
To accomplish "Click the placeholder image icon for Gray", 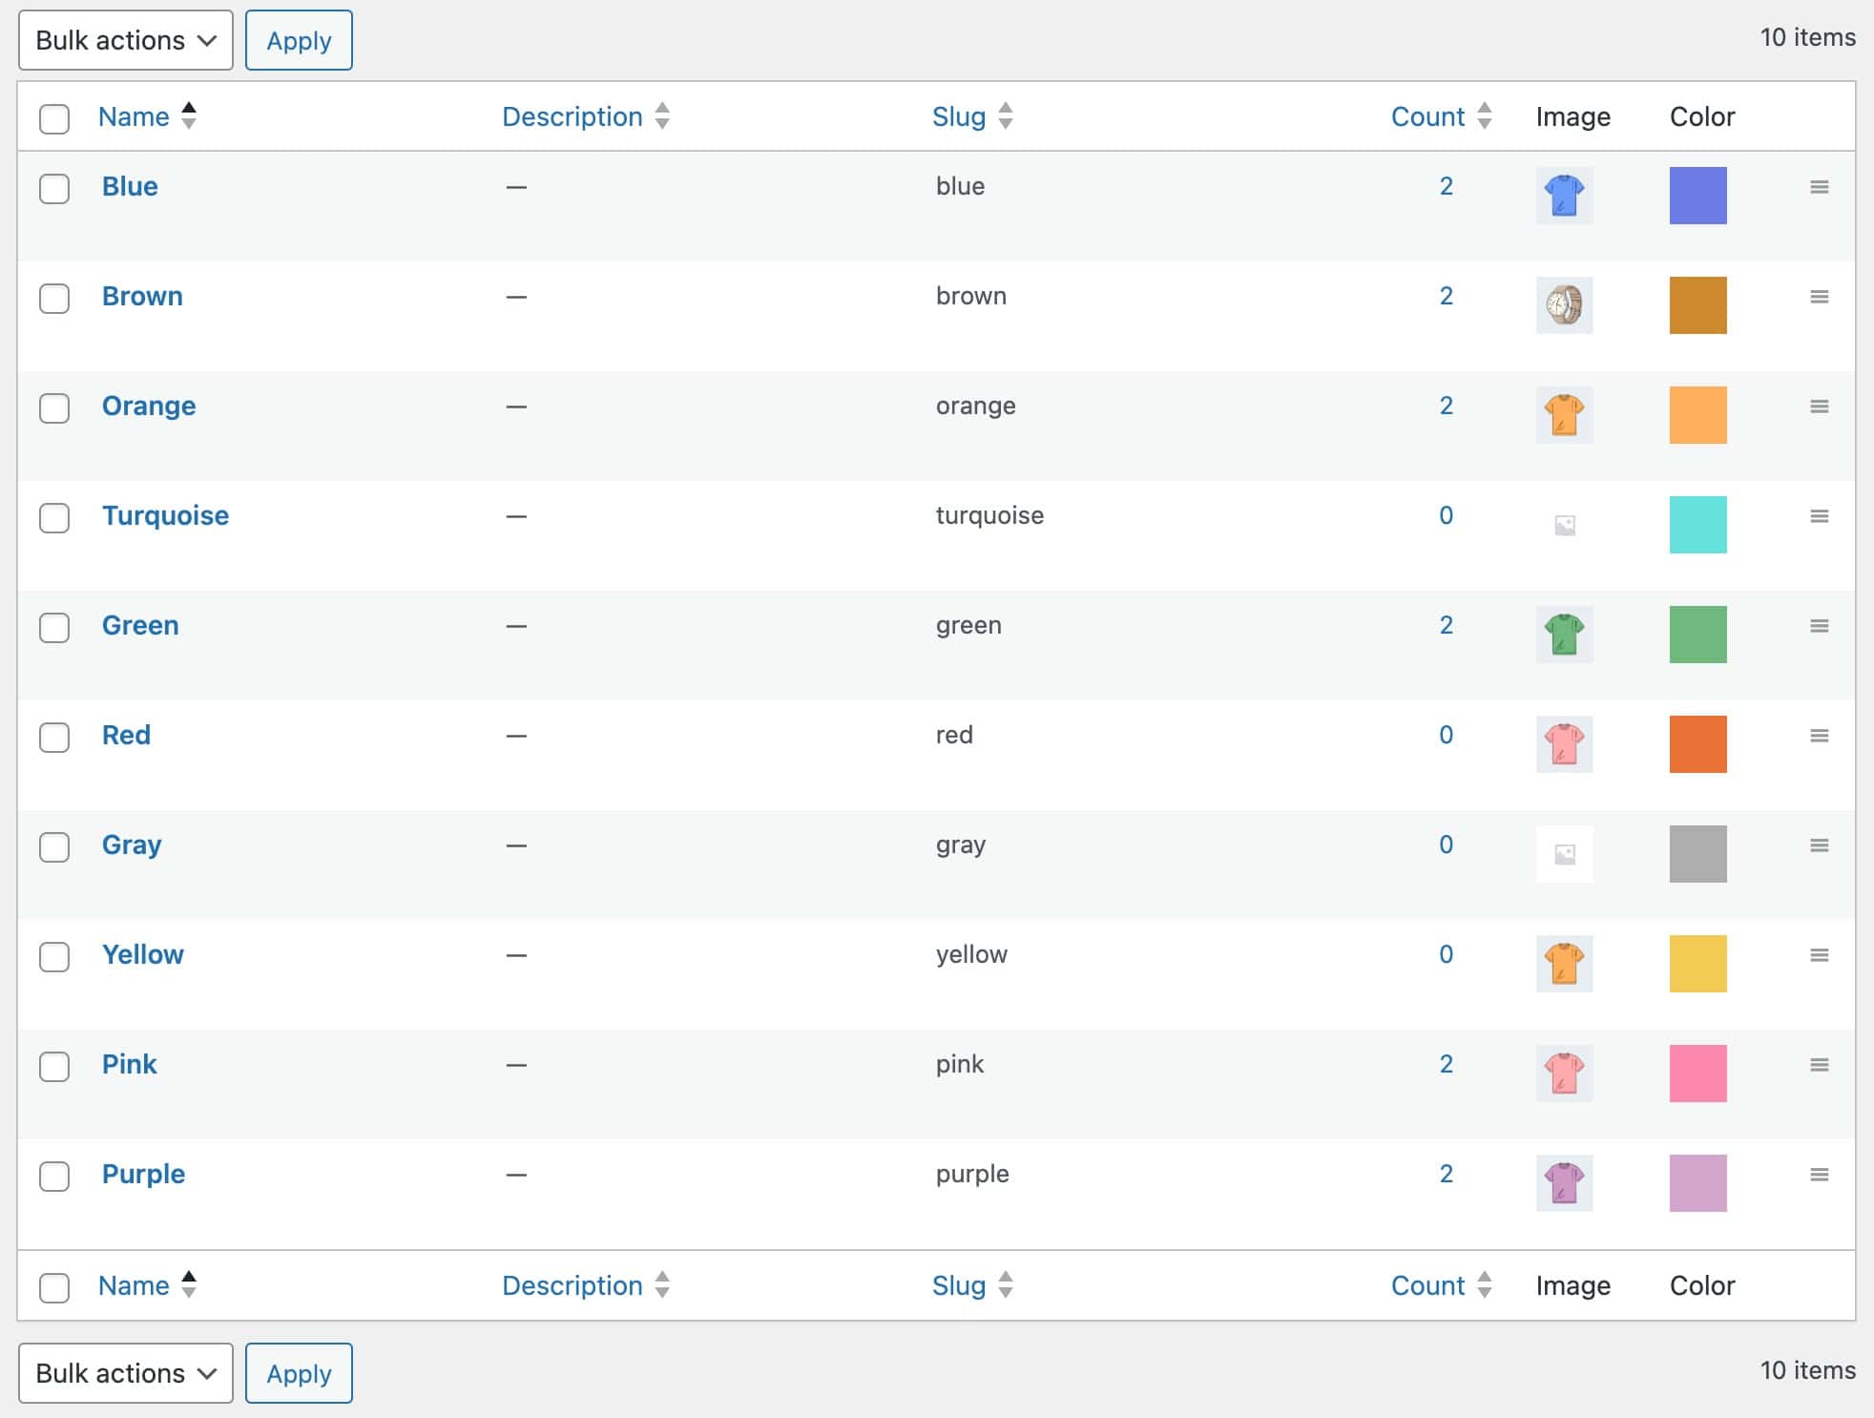I will tap(1564, 853).
